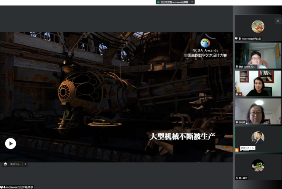Click orange host icon on highlighted tile
282x189 pixels.
click(237, 150)
